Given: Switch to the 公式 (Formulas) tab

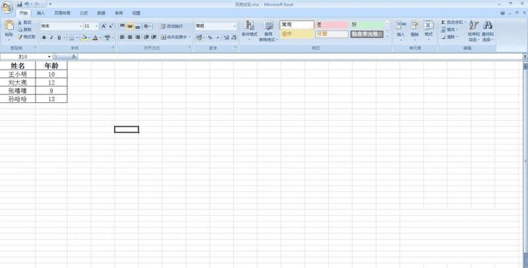Looking at the screenshot, I should [x=84, y=13].
